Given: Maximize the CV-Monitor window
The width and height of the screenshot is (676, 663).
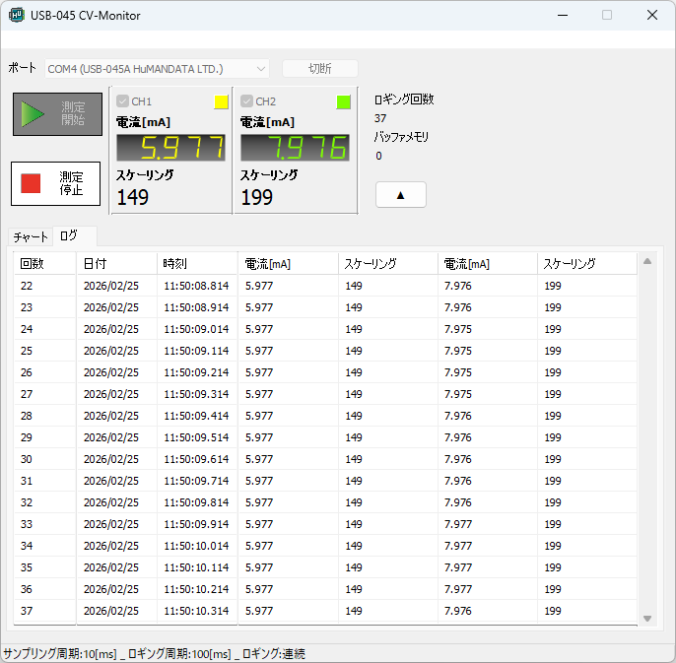Looking at the screenshot, I should point(607,15).
